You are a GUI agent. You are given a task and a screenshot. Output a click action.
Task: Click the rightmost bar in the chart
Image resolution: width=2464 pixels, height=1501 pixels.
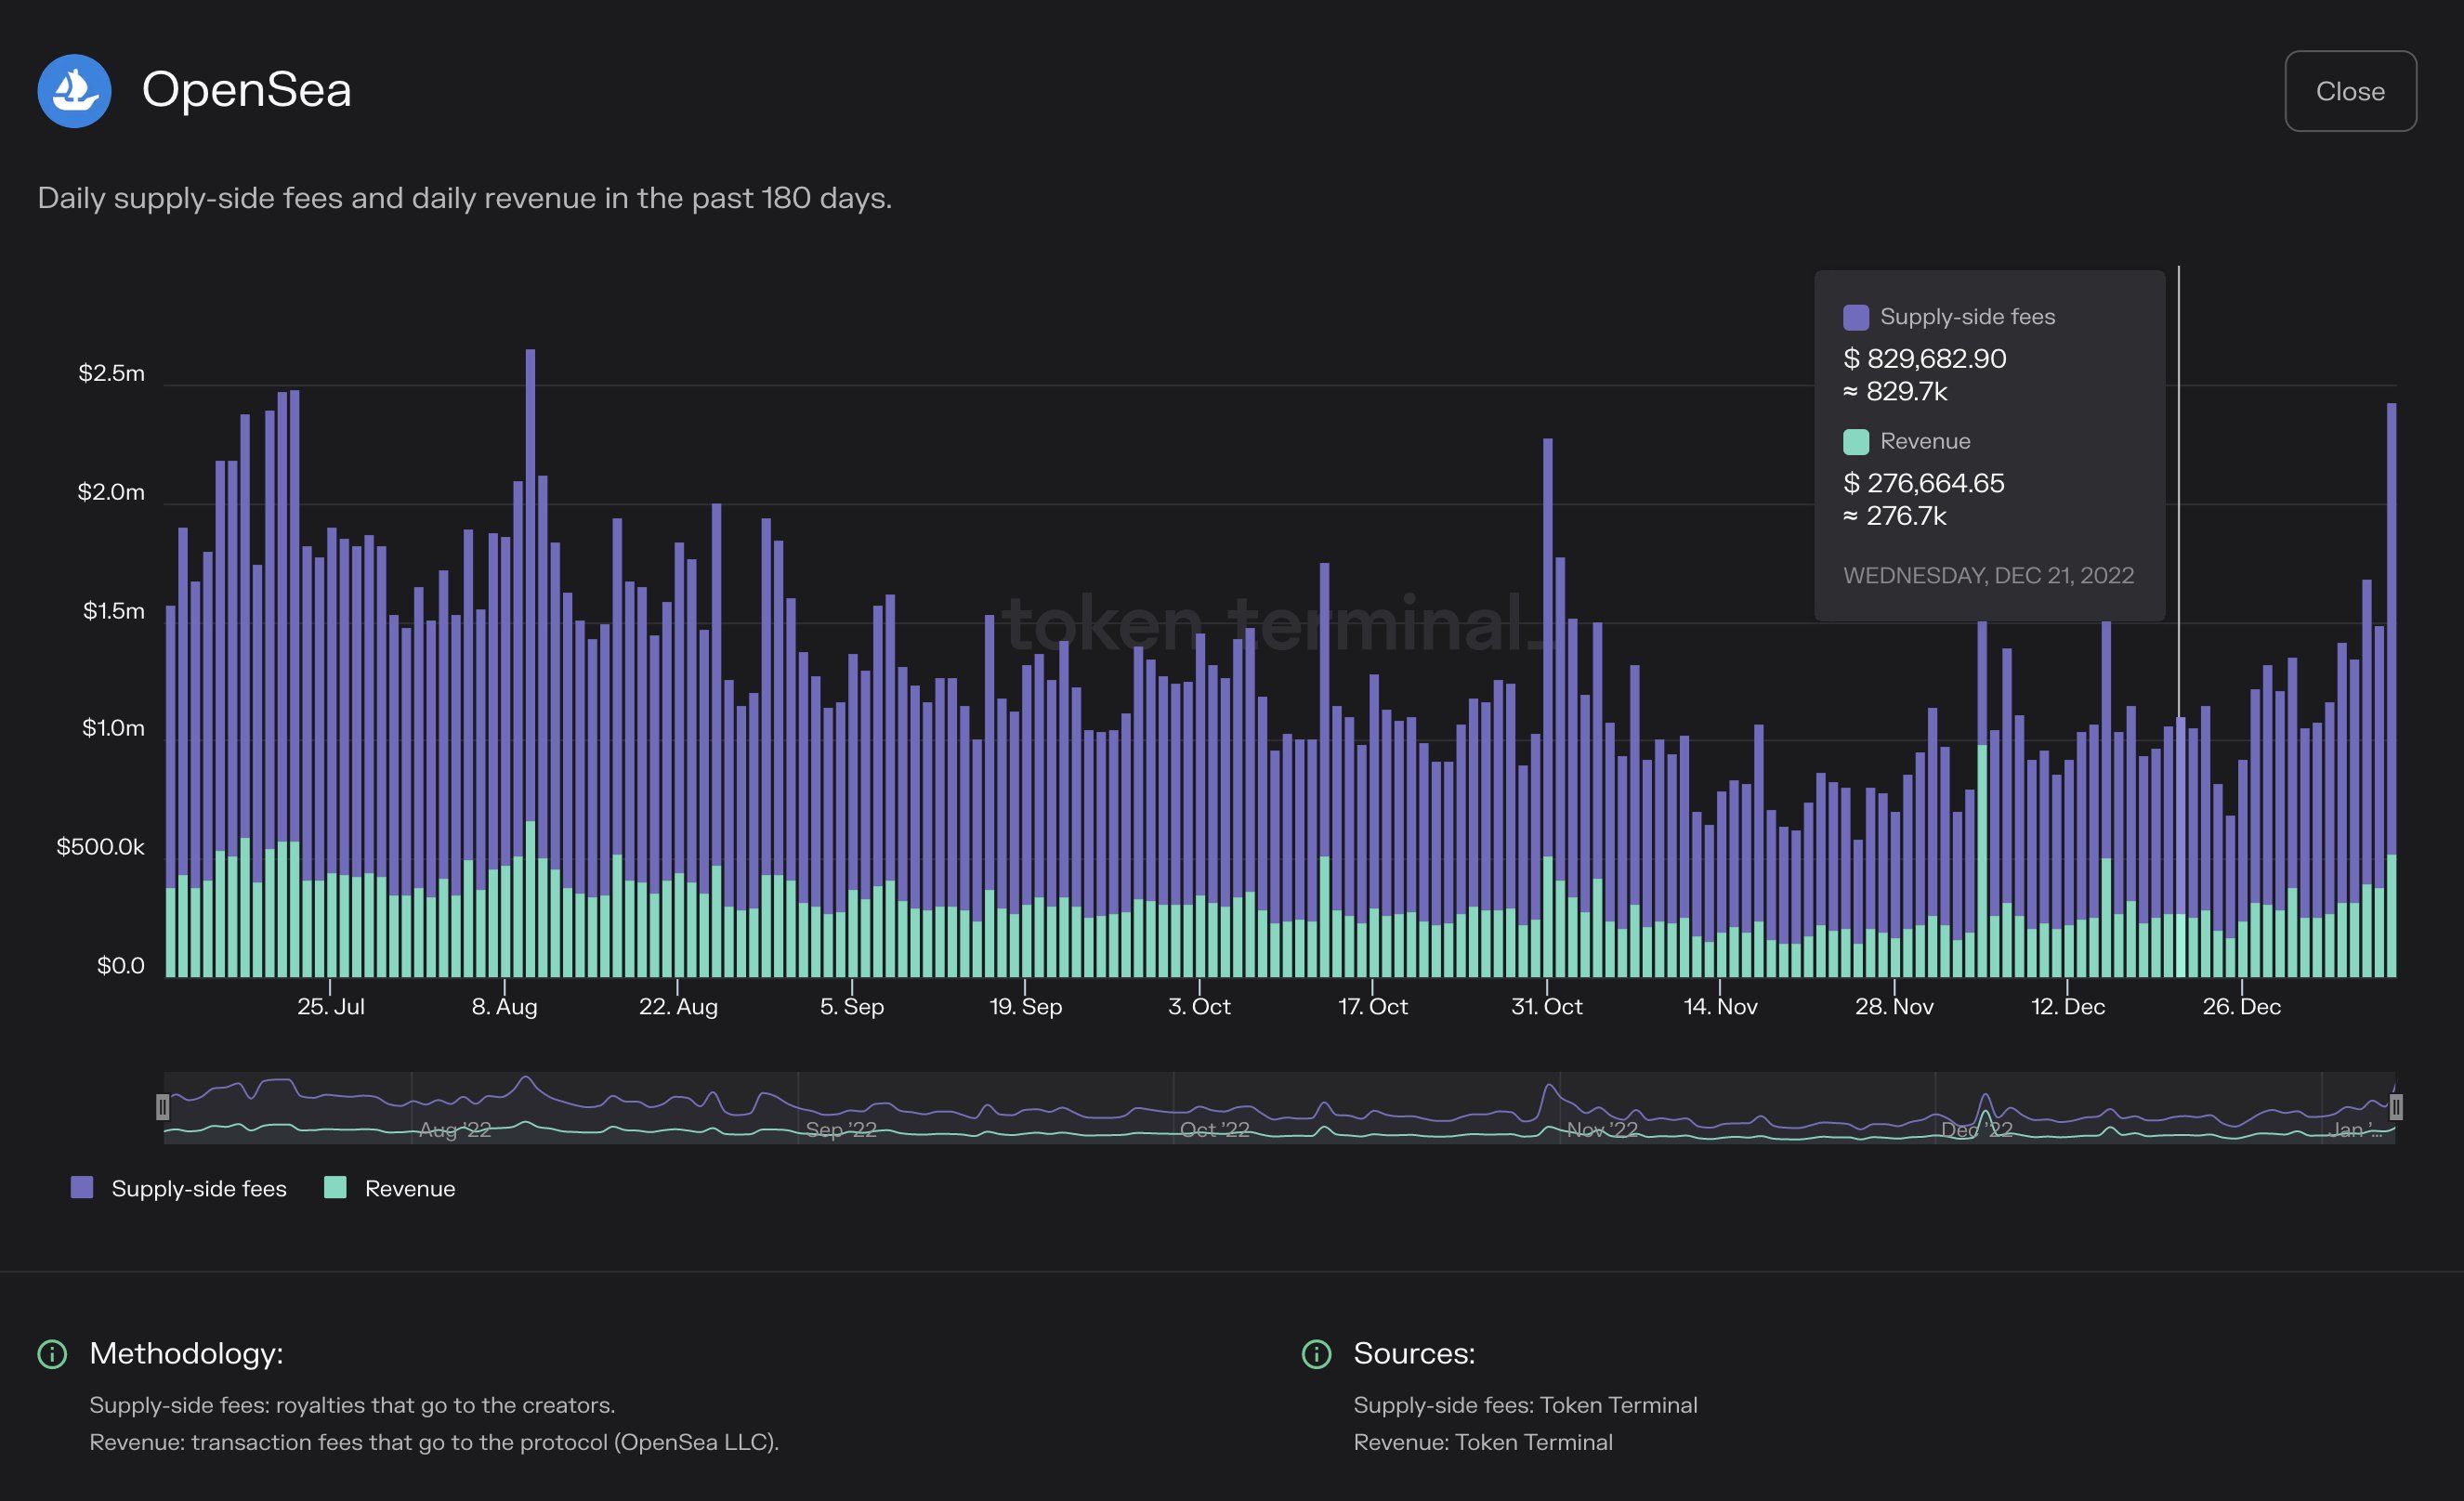pyautogui.click(x=2391, y=650)
